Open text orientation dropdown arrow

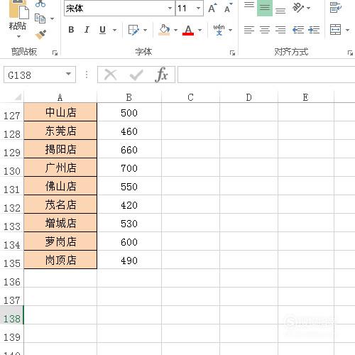click(308, 8)
